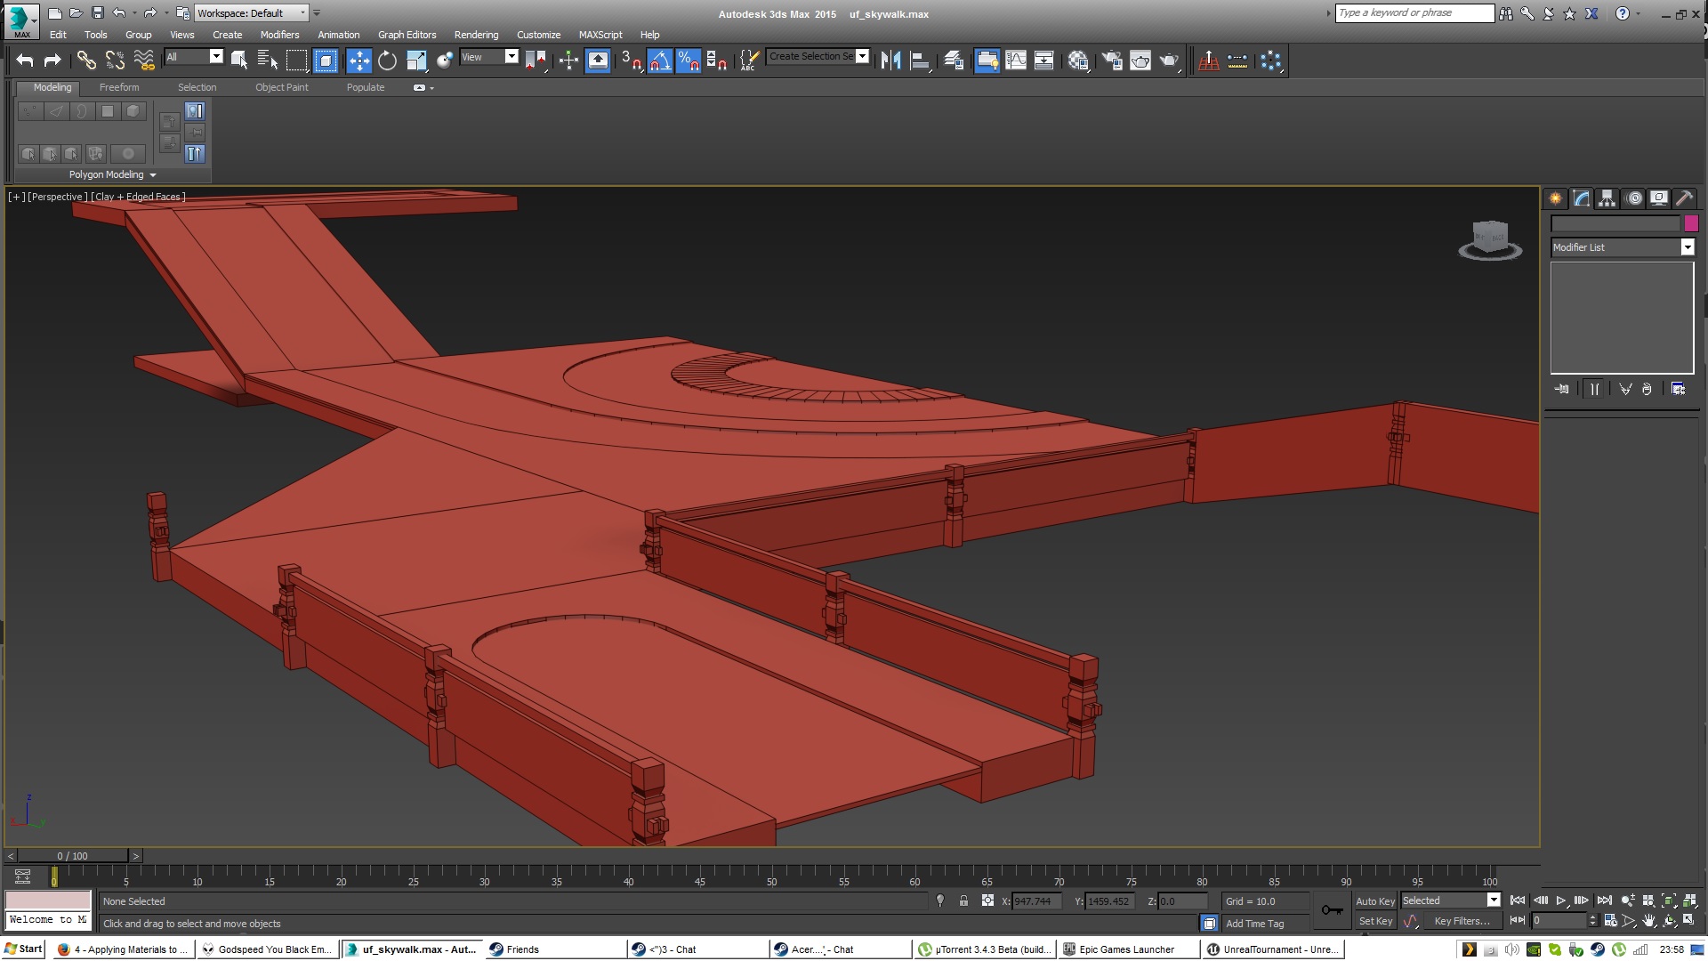Click the Mirror tool icon
Viewport: 1708px width, 961px height.
coord(890,61)
